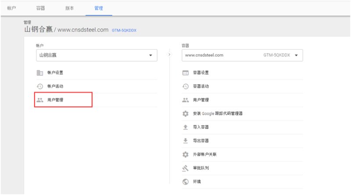Image resolution: width=351 pixels, height=195 pixels.
Task: Click the building icon beside 帐户设置
Action: tap(40, 73)
